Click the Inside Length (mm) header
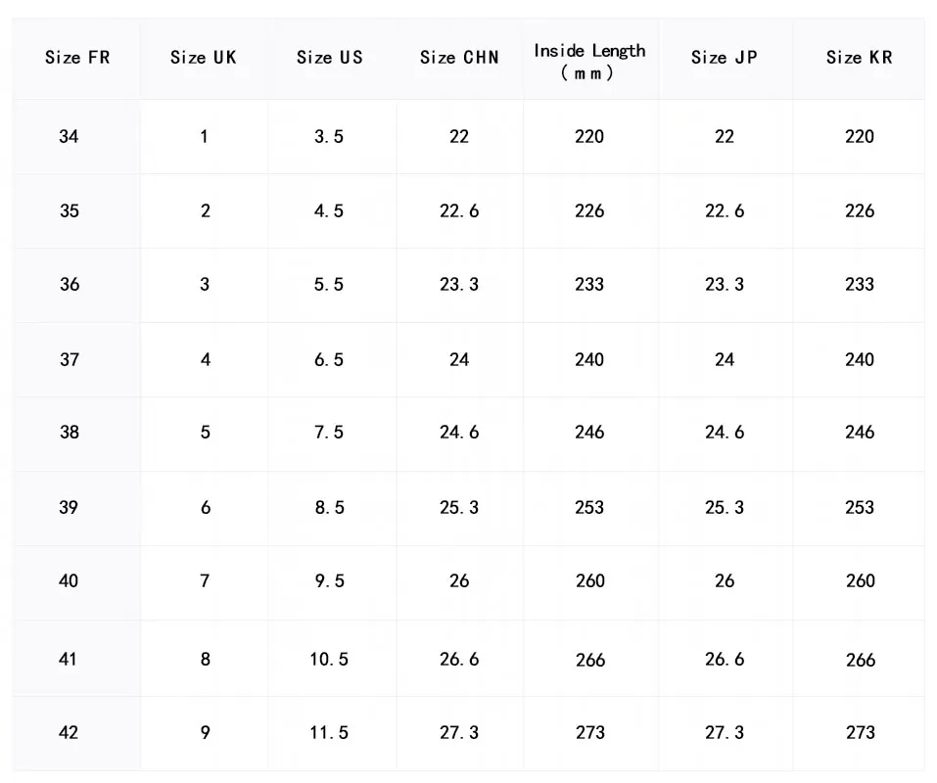Screen dimensions: 937x783 pos(589,61)
